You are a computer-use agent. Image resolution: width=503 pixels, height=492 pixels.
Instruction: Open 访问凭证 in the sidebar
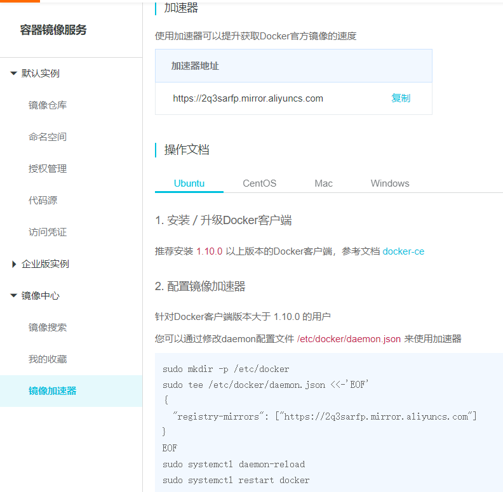(48, 232)
